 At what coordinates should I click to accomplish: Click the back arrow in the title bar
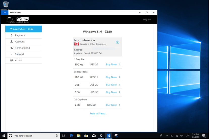pyautogui.click(x=5, y=13)
